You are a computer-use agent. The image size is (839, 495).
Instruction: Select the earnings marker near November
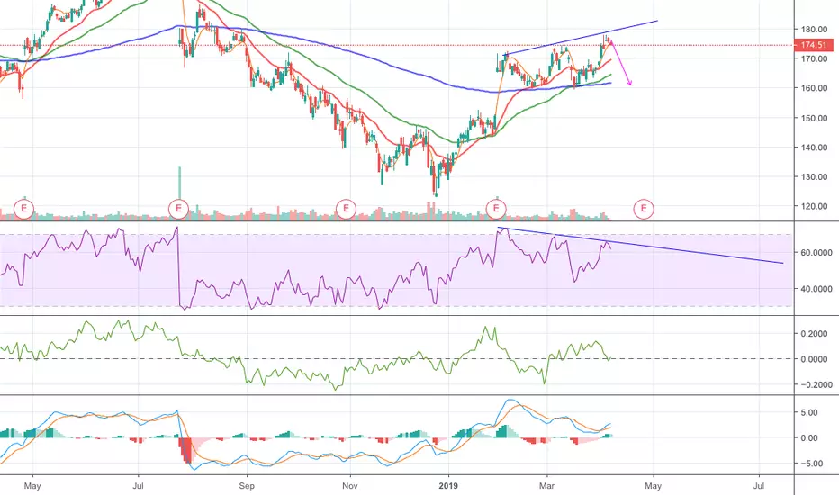(346, 208)
